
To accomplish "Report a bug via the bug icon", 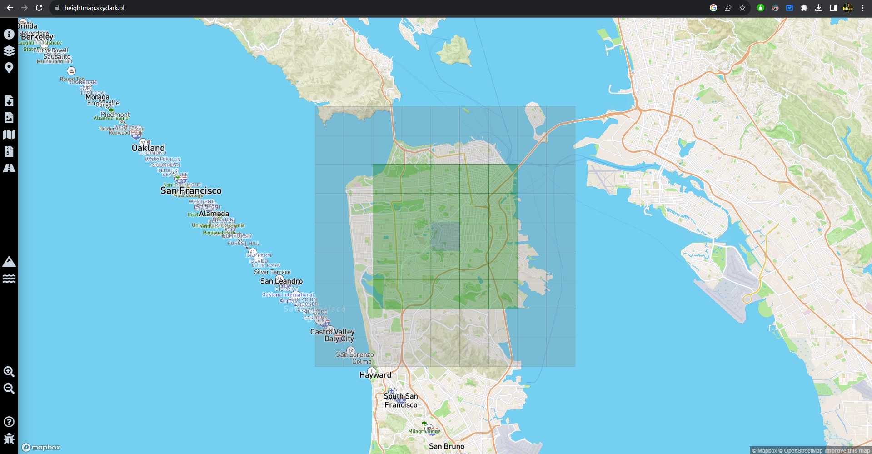I will 8,439.
